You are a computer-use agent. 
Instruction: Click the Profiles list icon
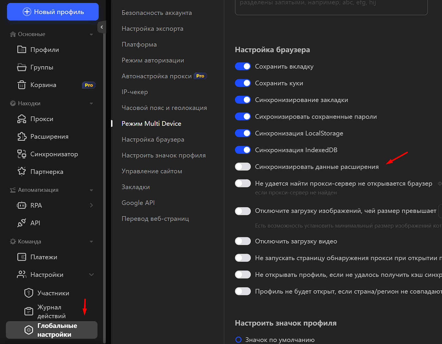tap(21, 50)
